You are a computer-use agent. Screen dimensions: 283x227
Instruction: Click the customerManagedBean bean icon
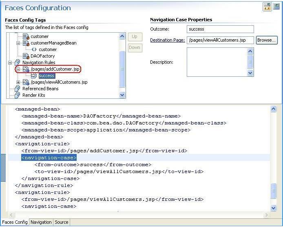[x=26, y=43]
